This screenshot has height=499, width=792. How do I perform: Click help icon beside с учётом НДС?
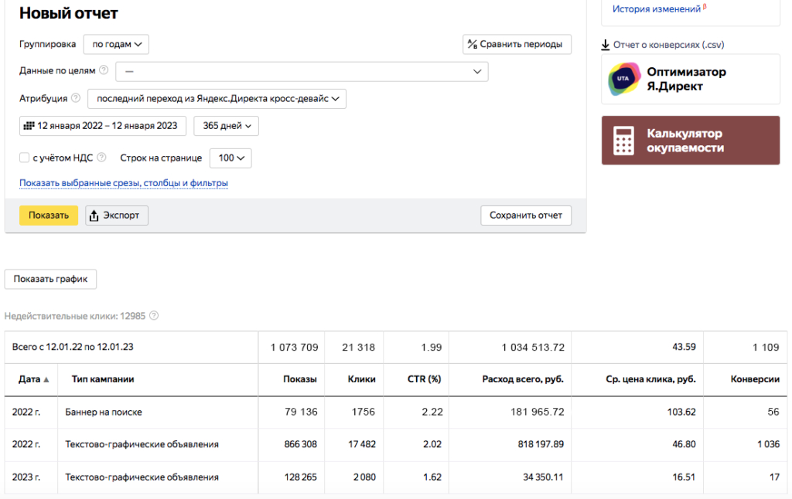click(101, 158)
